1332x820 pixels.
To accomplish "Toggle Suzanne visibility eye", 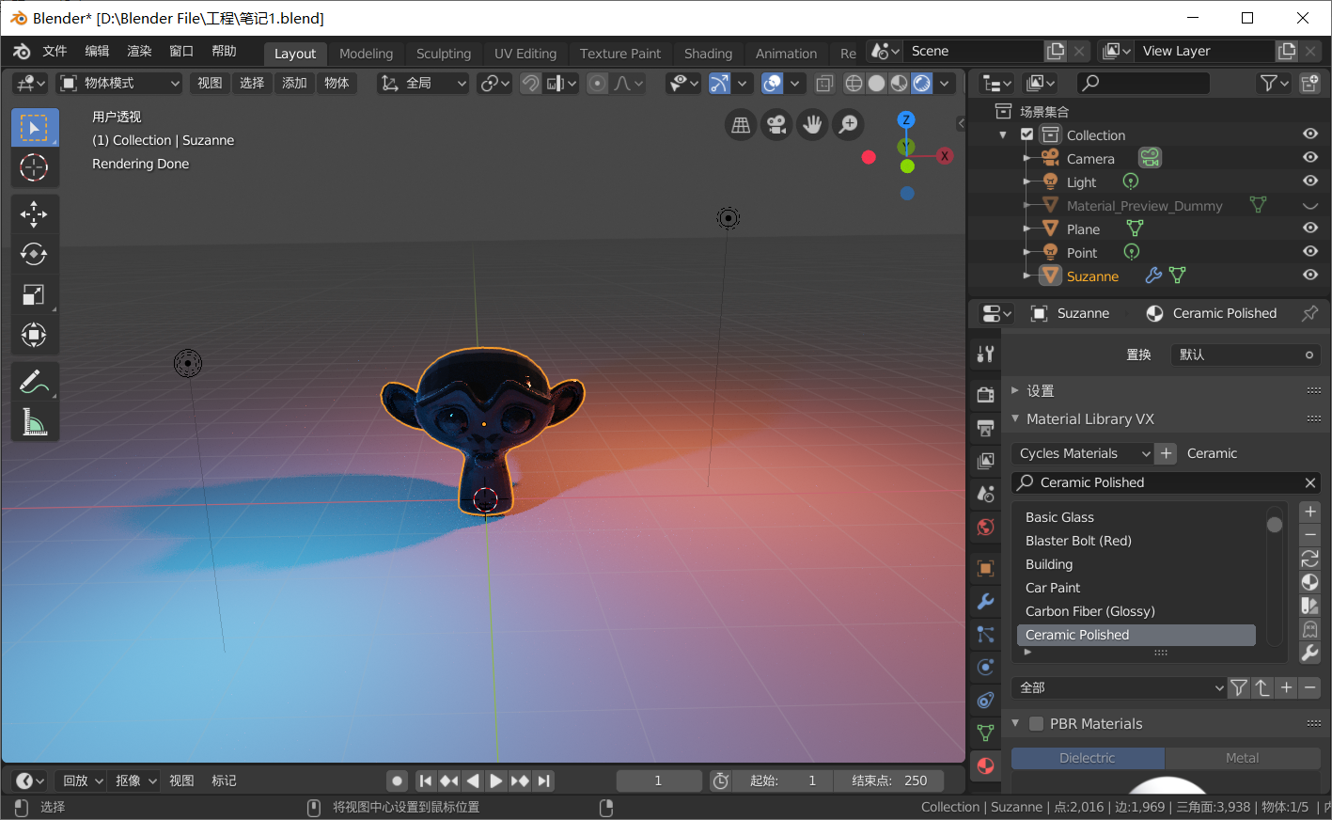I will point(1309,276).
